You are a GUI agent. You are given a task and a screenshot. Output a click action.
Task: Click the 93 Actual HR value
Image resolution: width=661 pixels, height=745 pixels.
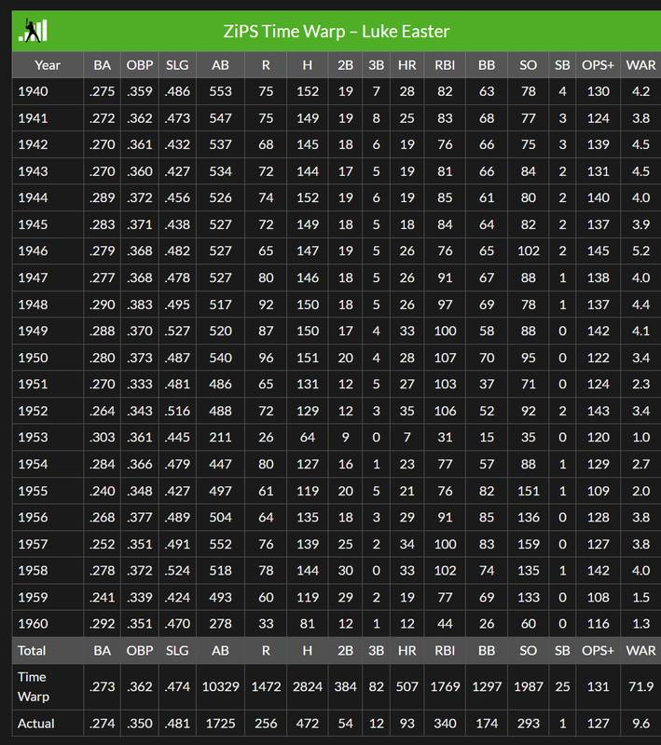coord(407,724)
